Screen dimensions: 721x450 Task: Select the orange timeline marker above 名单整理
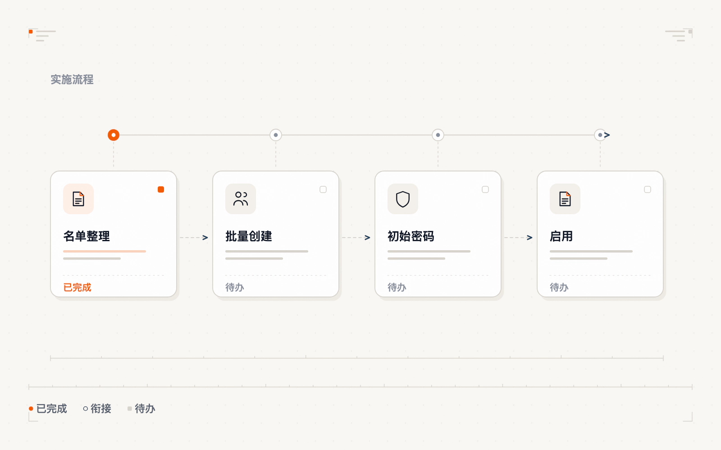114,135
